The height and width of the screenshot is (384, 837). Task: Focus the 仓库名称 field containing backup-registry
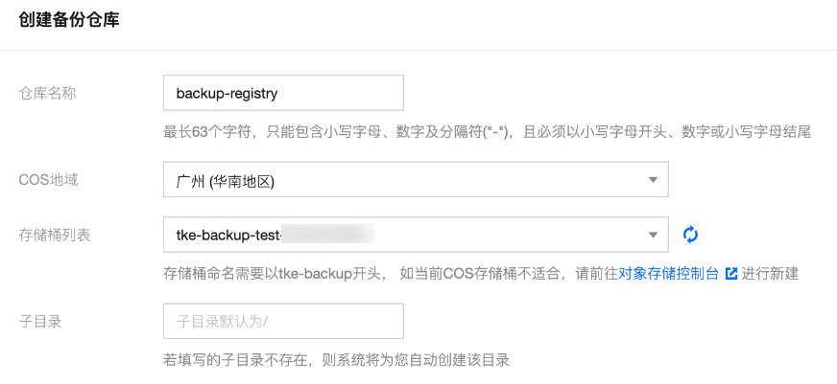click(283, 93)
